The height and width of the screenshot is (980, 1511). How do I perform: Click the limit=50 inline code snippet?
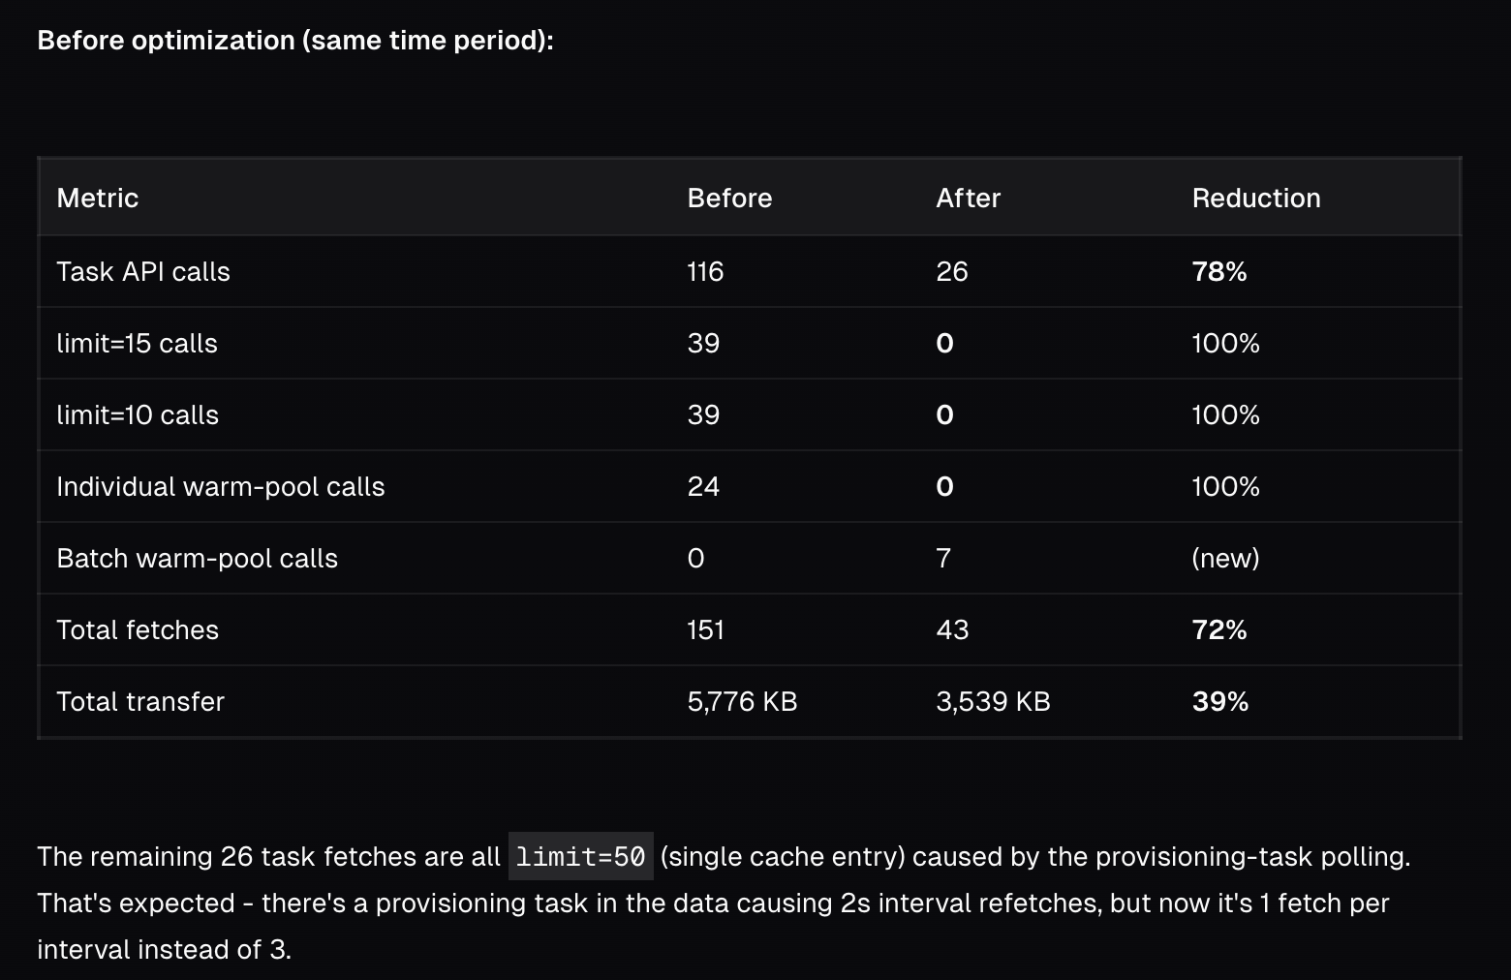[x=580, y=857]
